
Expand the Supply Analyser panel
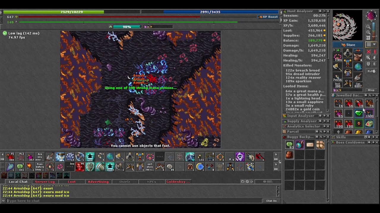324,121
